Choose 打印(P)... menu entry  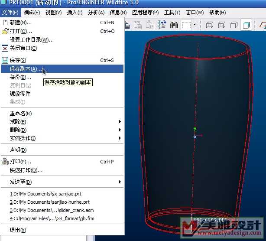pos(62,162)
